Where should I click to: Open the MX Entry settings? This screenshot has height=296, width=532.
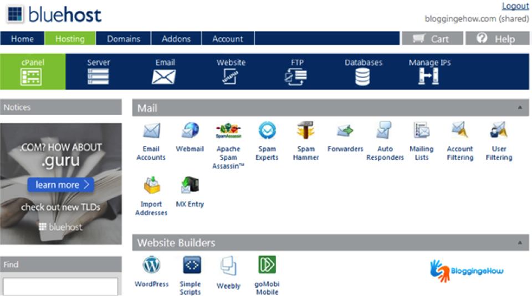coord(190,186)
